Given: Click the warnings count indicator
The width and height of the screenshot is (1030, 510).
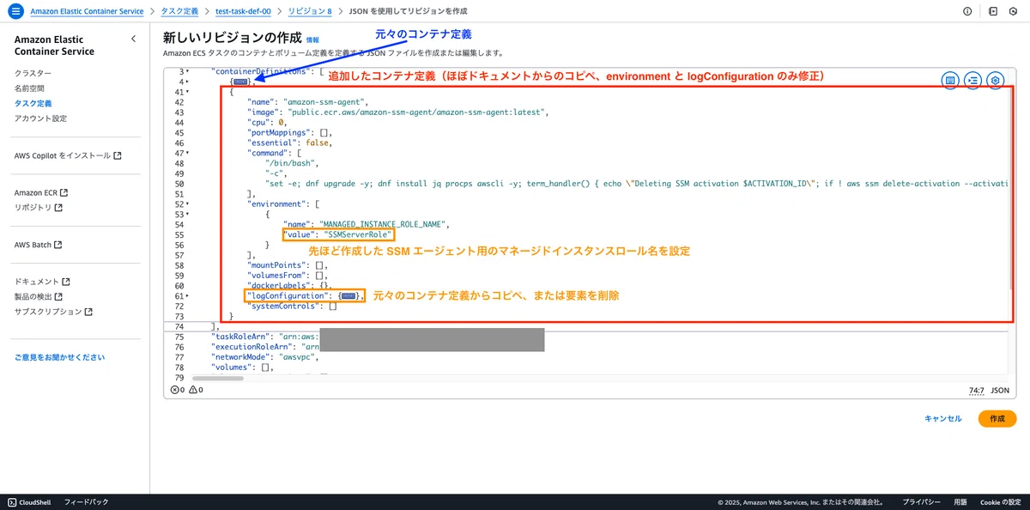Looking at the screenshot, I should tap(196, 390).
